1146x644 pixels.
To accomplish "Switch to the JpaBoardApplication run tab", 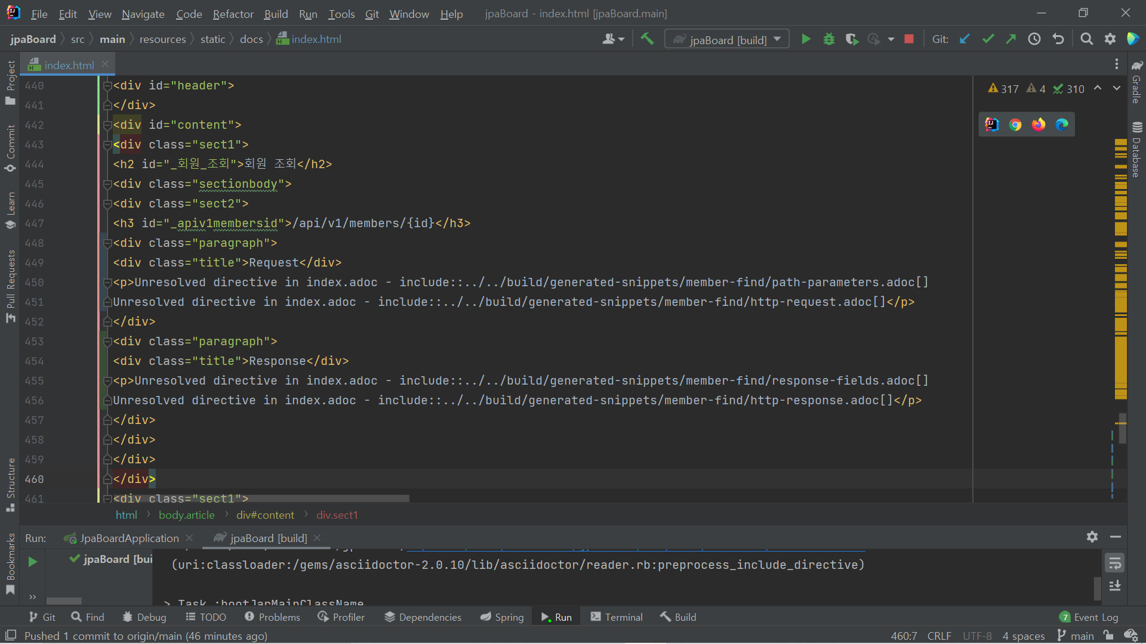I will tap(129, 538).
